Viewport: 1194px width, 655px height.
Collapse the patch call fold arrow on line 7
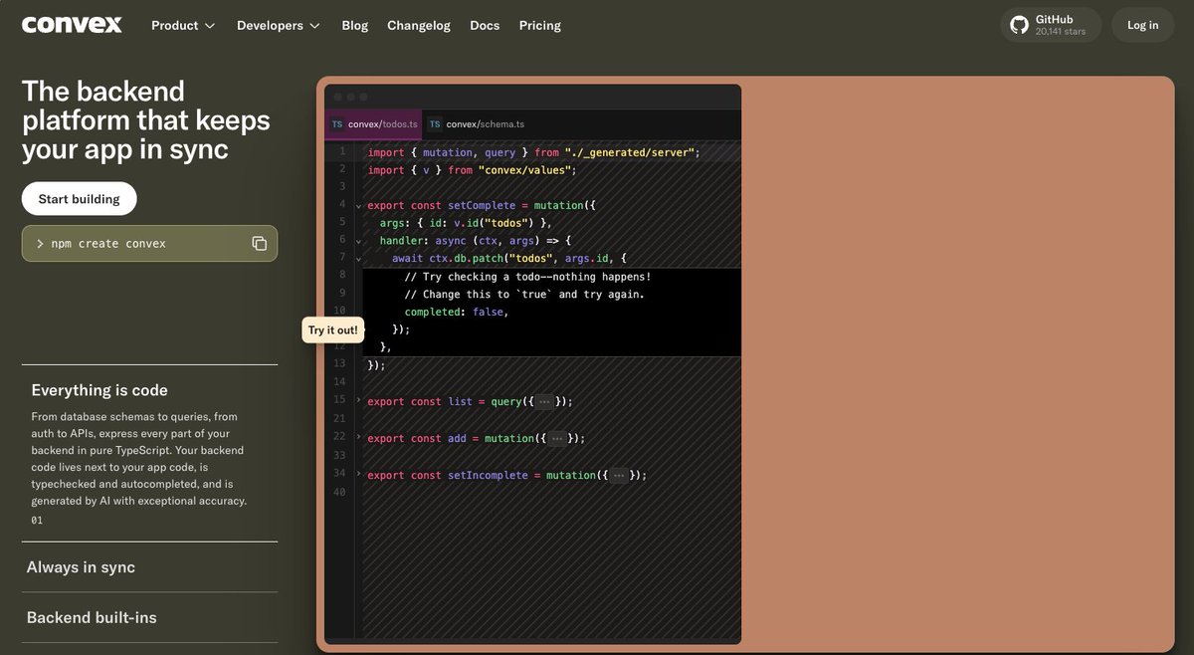tap(358, 259)
